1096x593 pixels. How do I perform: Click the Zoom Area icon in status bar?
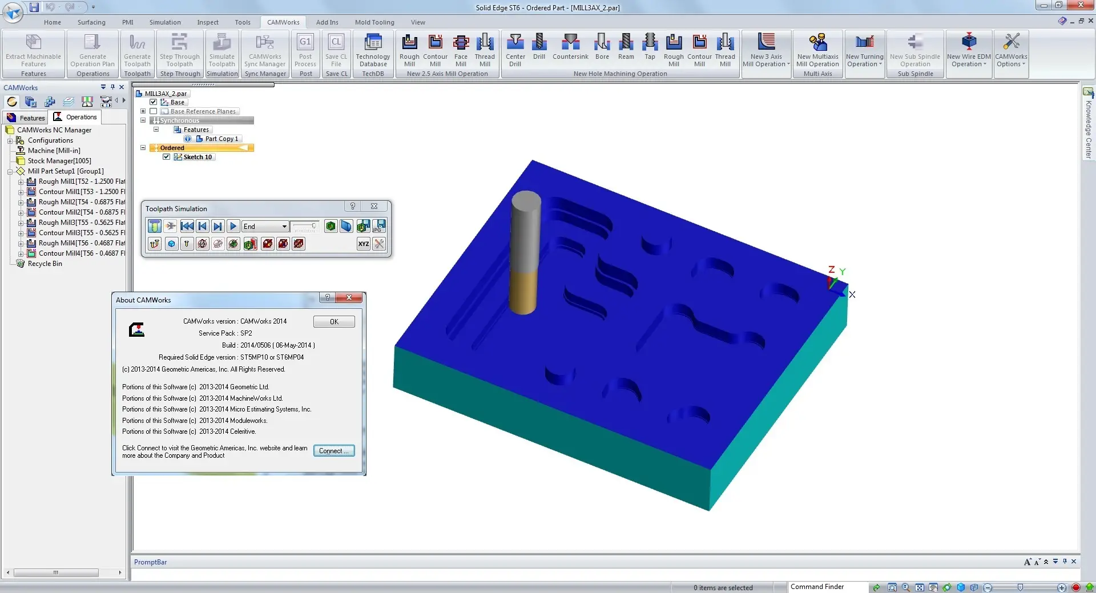pos(892,587)
